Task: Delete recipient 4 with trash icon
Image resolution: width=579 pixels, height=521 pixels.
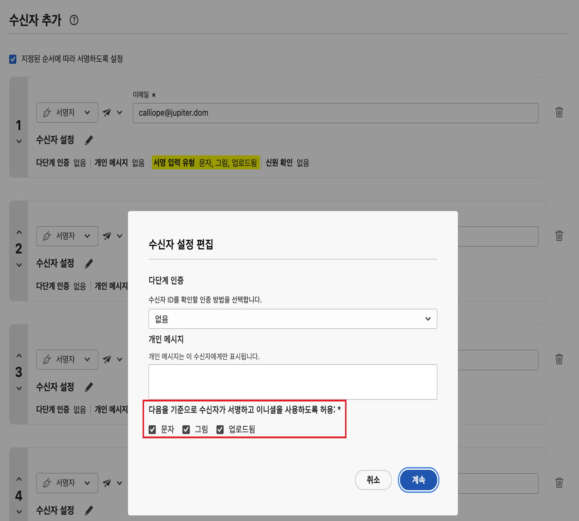Action: [559, 483]
